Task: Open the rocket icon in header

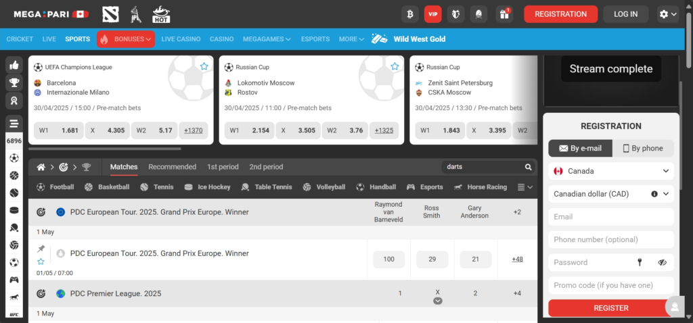Action: [x=478, y=14]
